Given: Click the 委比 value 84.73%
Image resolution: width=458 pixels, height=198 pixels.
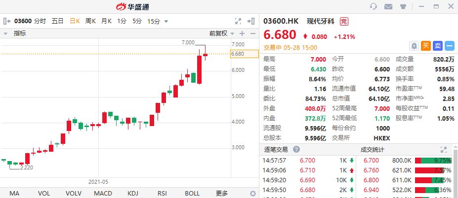Looking at the screenshot, I should 315,99.
